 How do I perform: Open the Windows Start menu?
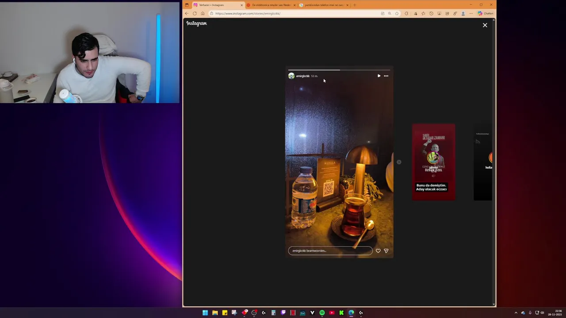click(x=205, y=313)
